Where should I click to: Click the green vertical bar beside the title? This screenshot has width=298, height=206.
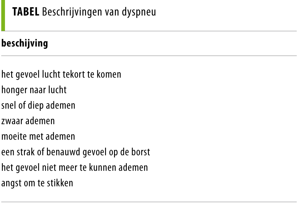(2, 15)
